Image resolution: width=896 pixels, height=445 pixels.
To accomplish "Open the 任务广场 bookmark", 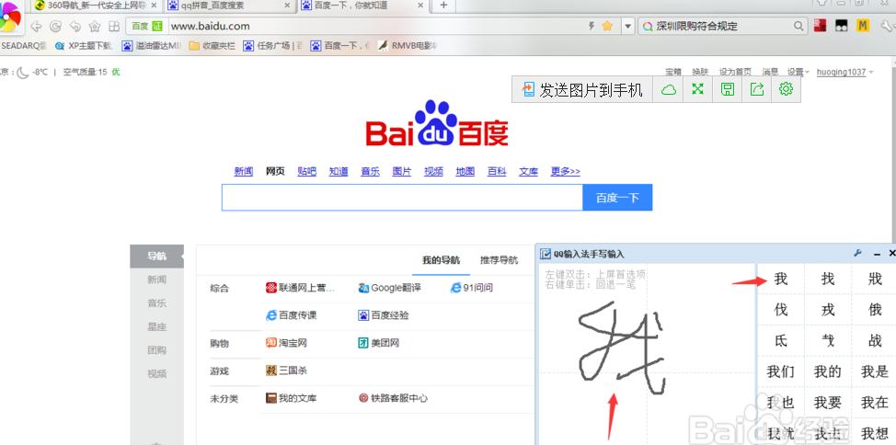I will point(272,46).
